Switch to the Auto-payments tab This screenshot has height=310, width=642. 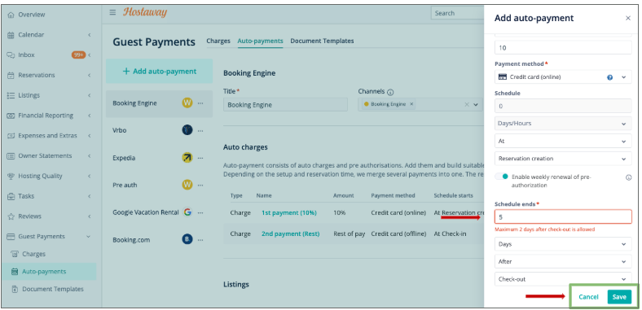point(260,41)
